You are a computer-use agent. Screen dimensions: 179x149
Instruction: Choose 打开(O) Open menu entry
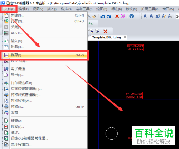(x=45, y=21)
